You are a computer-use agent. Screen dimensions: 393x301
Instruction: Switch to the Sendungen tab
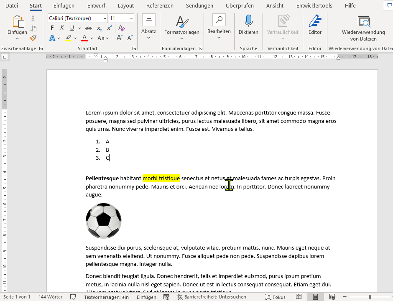pos(199,5)
